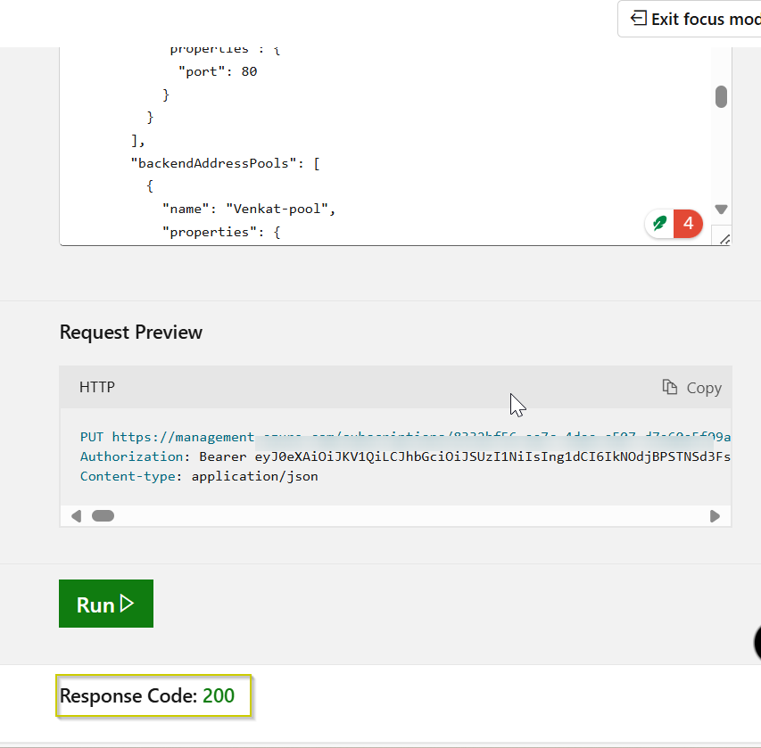This screenshot has height=748, width=761.
Task: Click the JSON editor scroll-down arrow
Action: (x=721, y=210)
